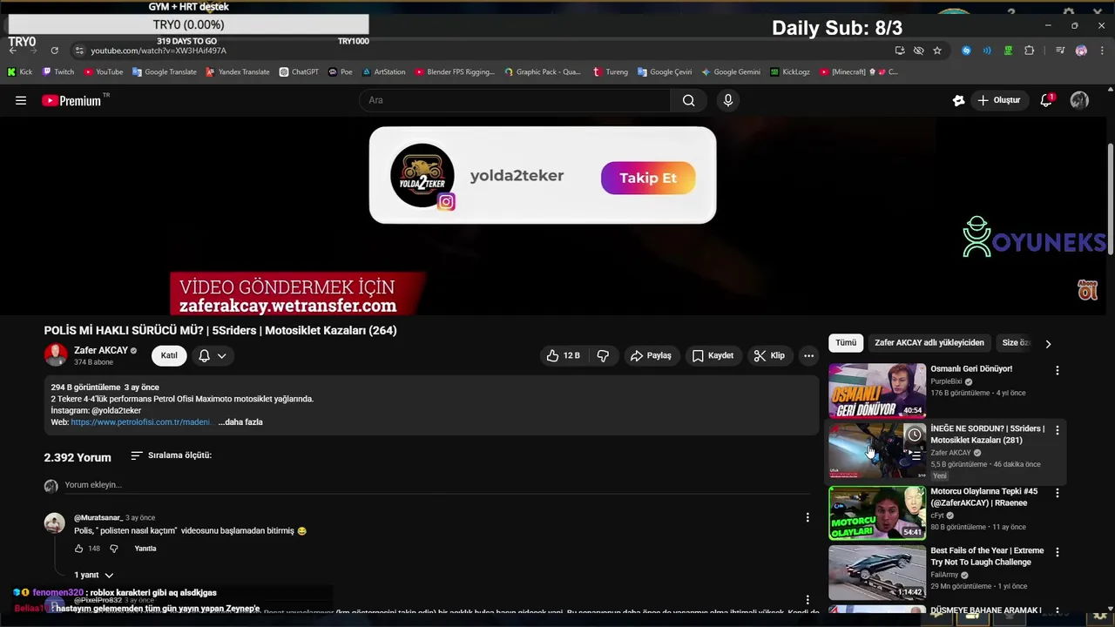1115x627 pixels.
Task: Dislike the video
Action: point(603,355)
